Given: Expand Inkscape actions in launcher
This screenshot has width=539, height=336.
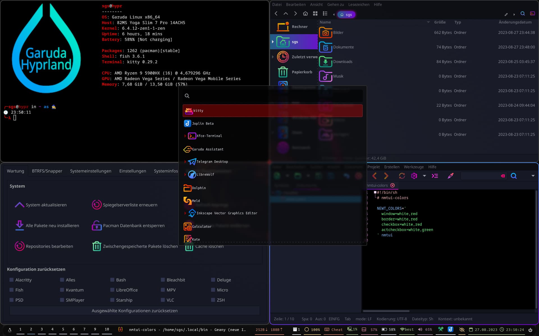Looking at the screenshot, I should (x=185, y=213).
